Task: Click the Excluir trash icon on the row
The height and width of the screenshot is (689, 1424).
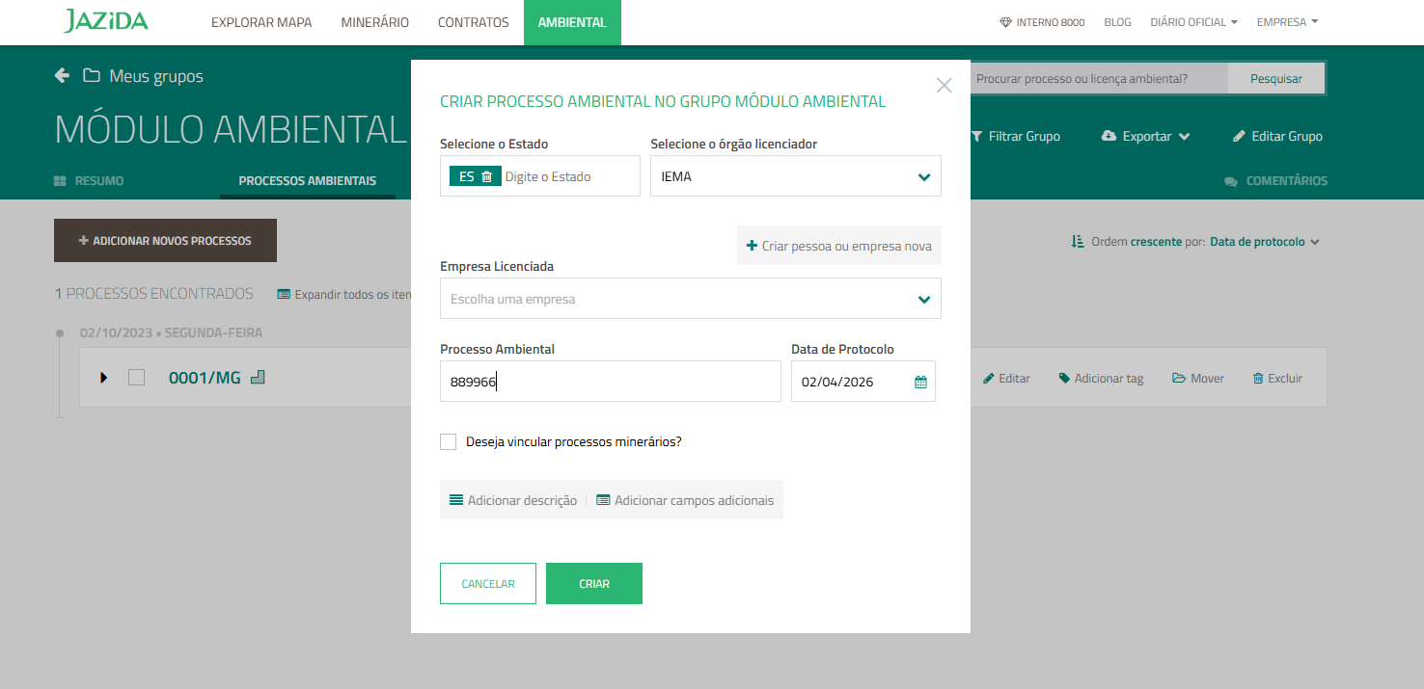Action: coord(1258,379)
